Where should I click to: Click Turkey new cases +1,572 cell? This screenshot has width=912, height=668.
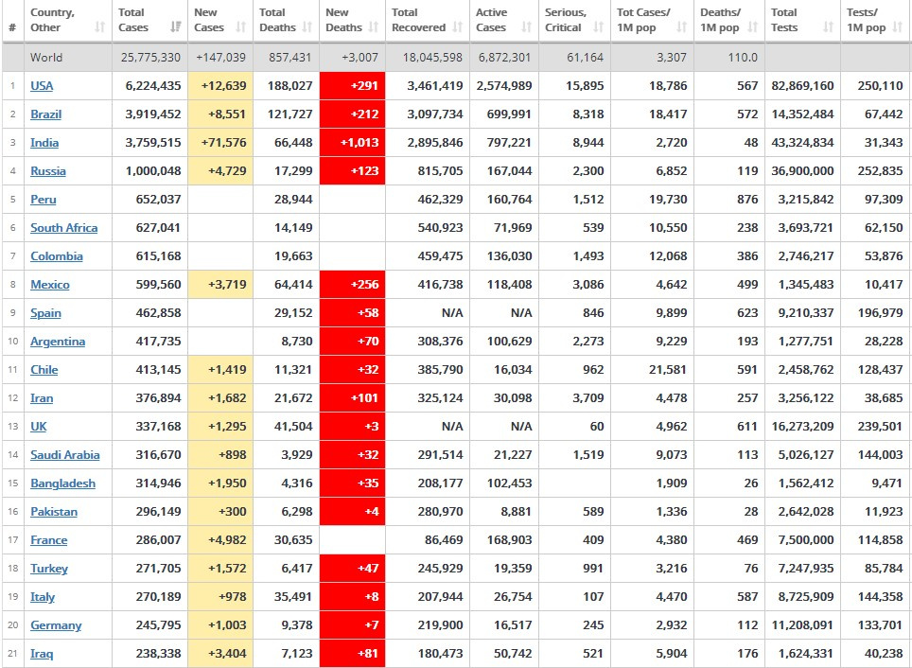click(220, 569)
